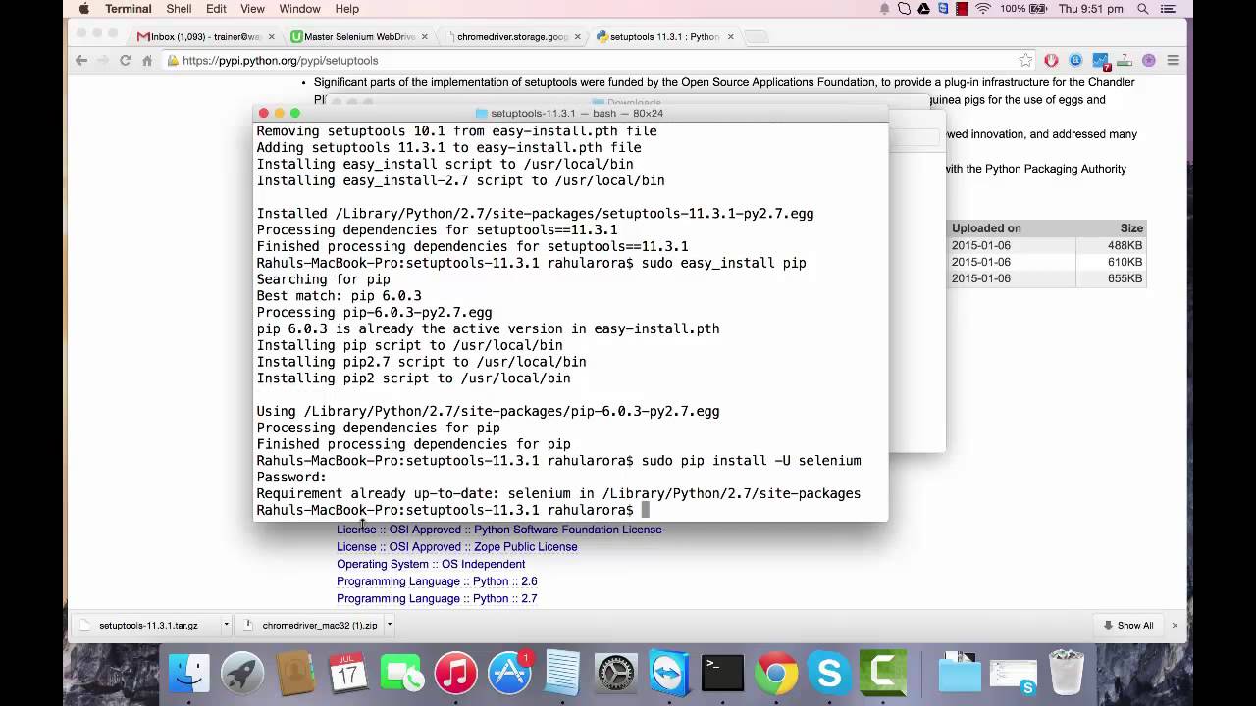
Task: Open the View menu
Action: point(252,9)
